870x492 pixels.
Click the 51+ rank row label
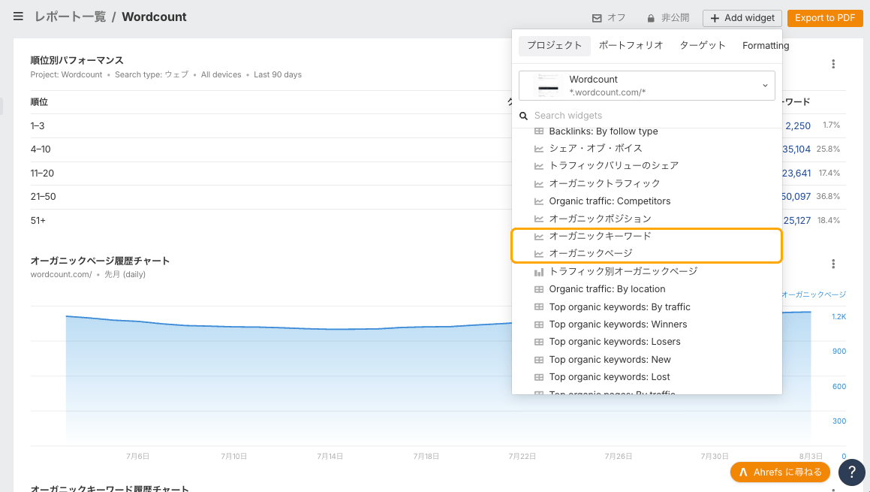pyautogui.click(x=38, y=220)
